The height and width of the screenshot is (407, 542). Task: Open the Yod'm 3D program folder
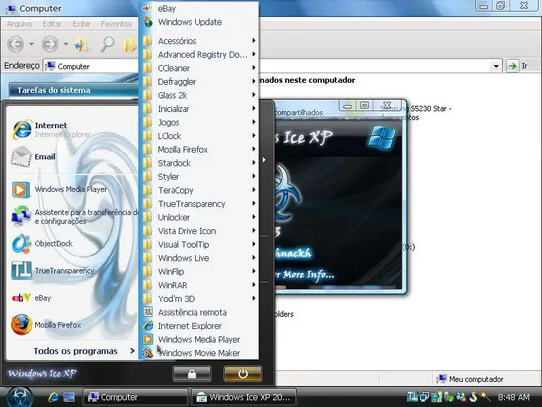199,298
